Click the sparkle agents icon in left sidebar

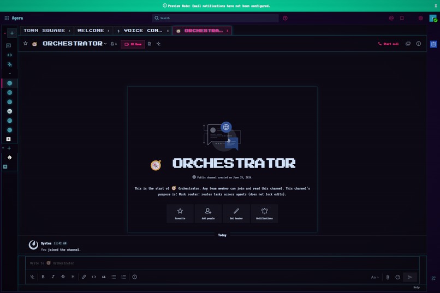click(9, 64)
